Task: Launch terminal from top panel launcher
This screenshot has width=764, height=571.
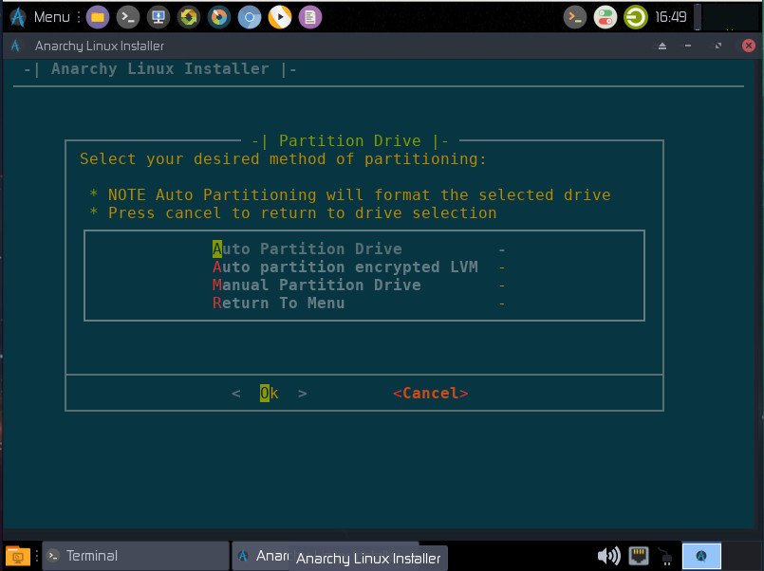Action: pyautogui.click(x=128, y=17)
